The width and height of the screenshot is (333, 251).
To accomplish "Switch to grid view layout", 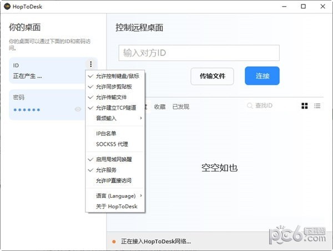I will (x=304, y=106).
